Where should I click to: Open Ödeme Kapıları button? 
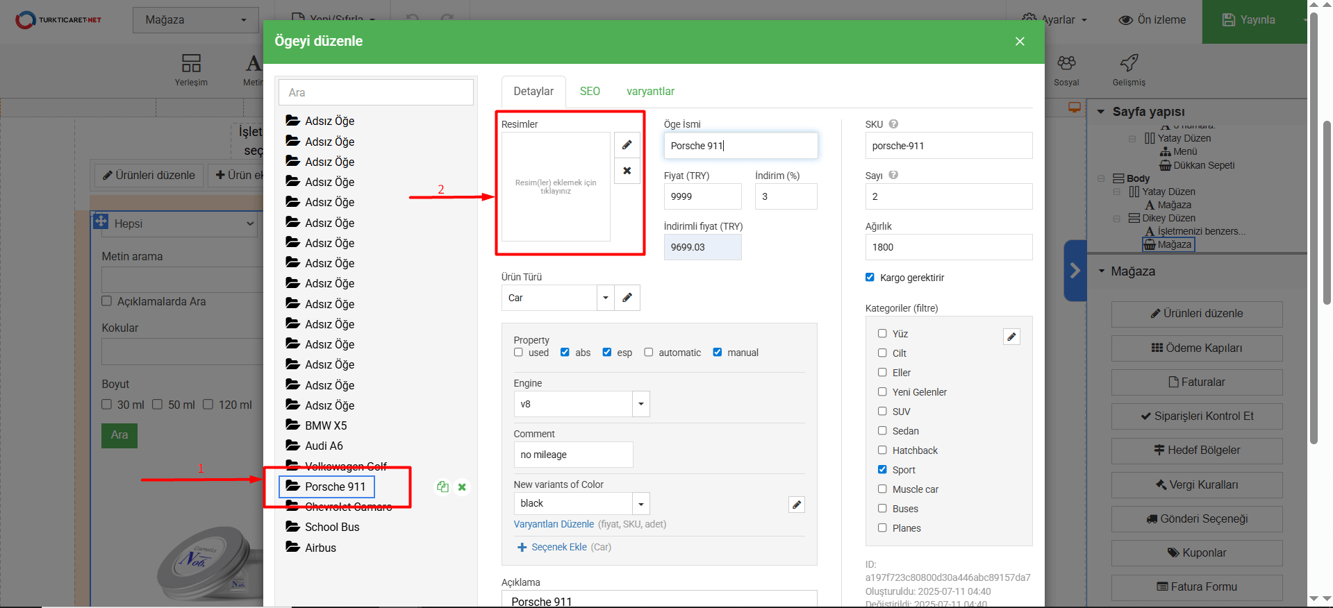click(x=1197, y=348)
